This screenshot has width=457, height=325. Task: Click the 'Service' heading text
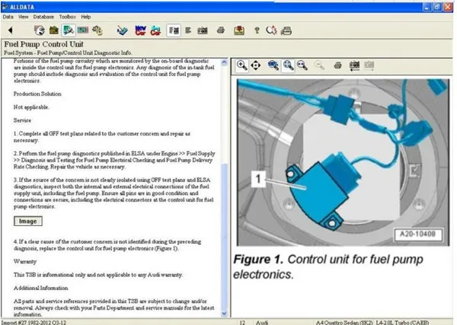coord(22,120)
